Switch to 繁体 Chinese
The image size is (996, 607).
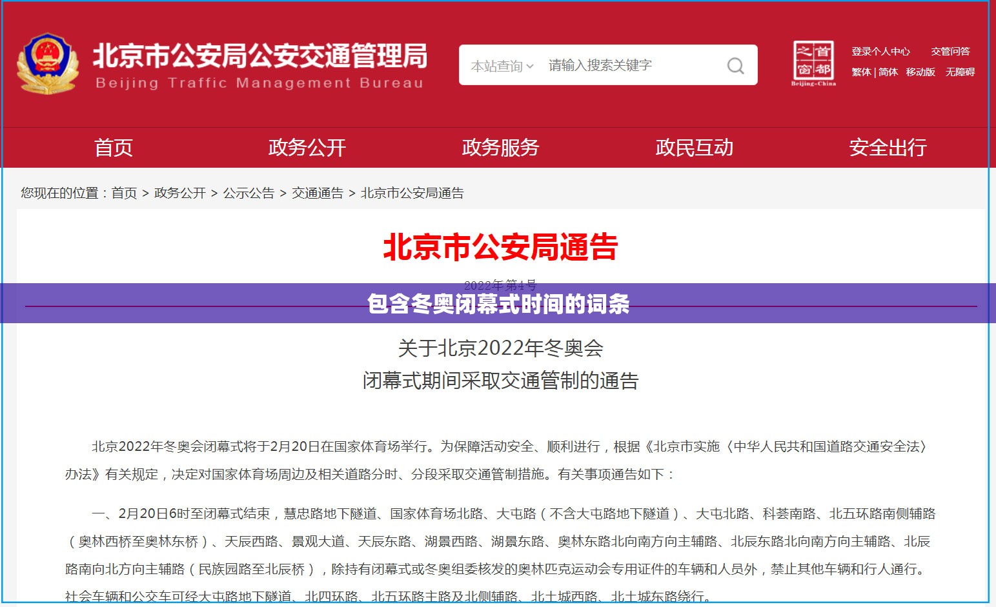pos(861,72)
